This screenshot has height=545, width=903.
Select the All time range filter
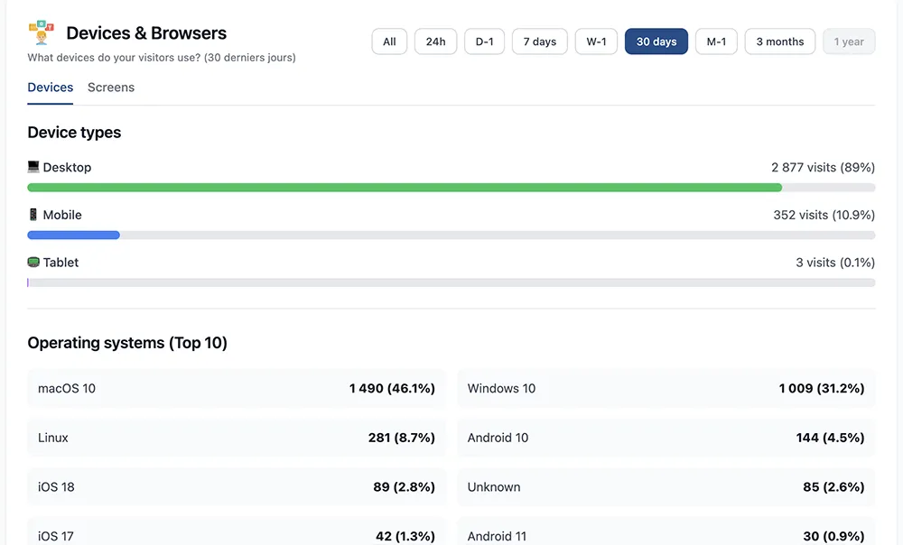tap(389, 42)
